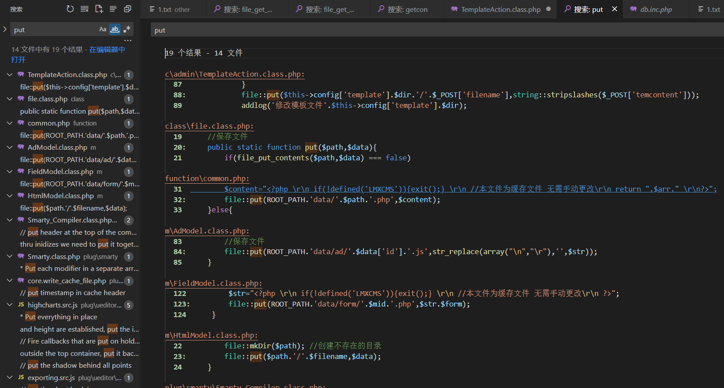Click line 88 file::put code line
Screen dimensions: 724x388
click(470, 95)
